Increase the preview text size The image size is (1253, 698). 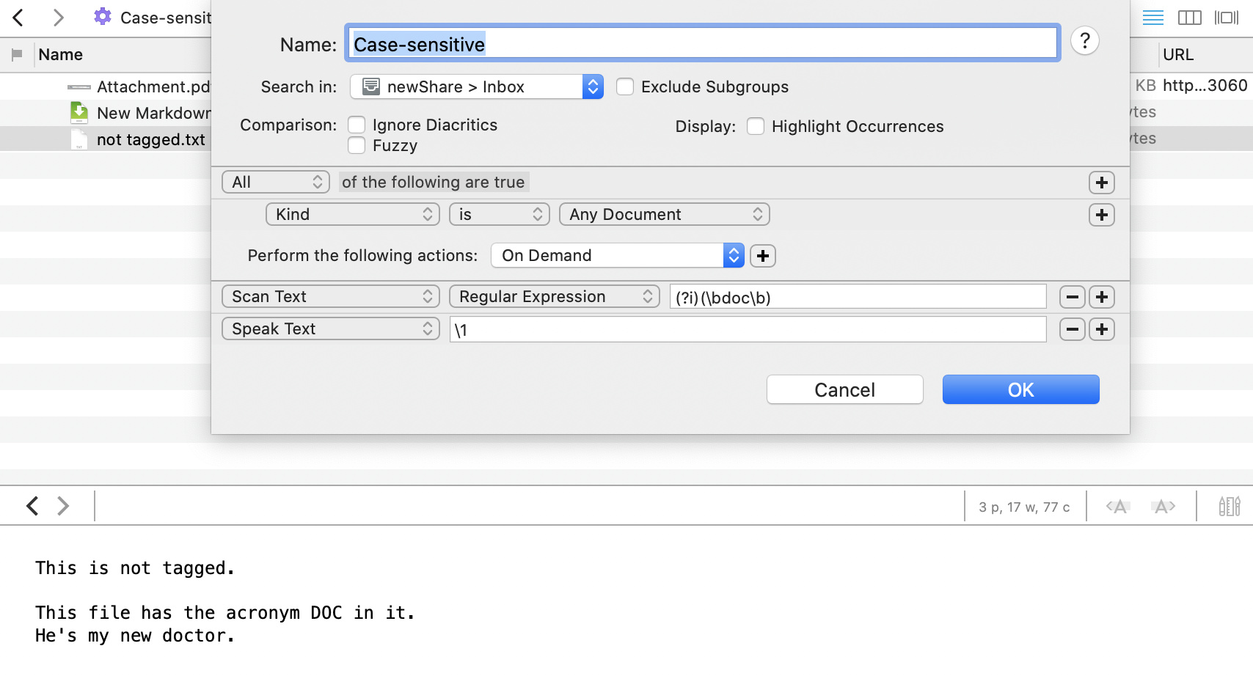(1163, 506)
